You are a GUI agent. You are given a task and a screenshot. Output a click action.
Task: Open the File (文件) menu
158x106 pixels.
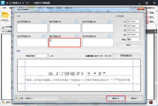[x=4, y=8]
